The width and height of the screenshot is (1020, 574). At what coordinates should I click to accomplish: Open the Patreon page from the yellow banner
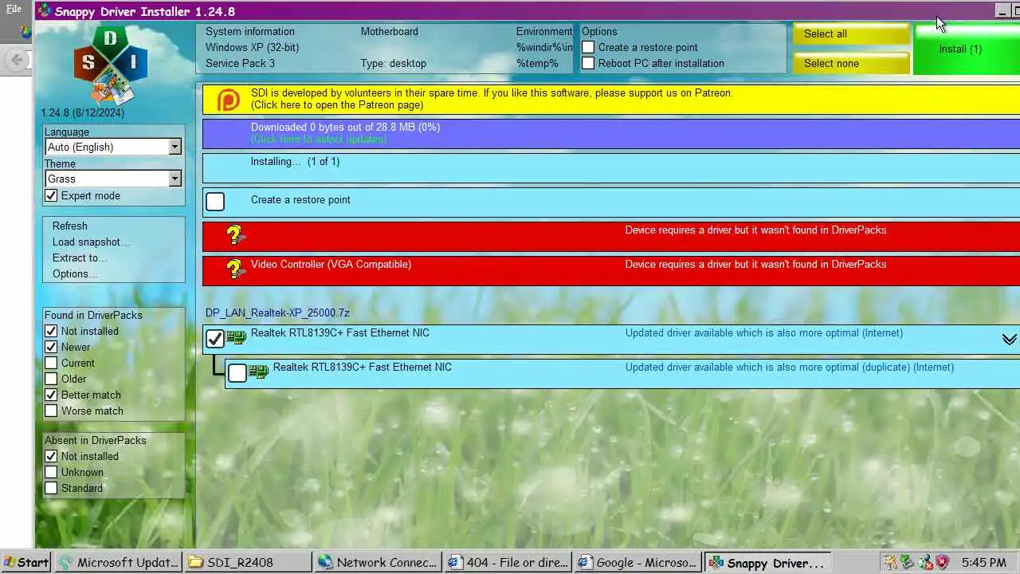611,99
